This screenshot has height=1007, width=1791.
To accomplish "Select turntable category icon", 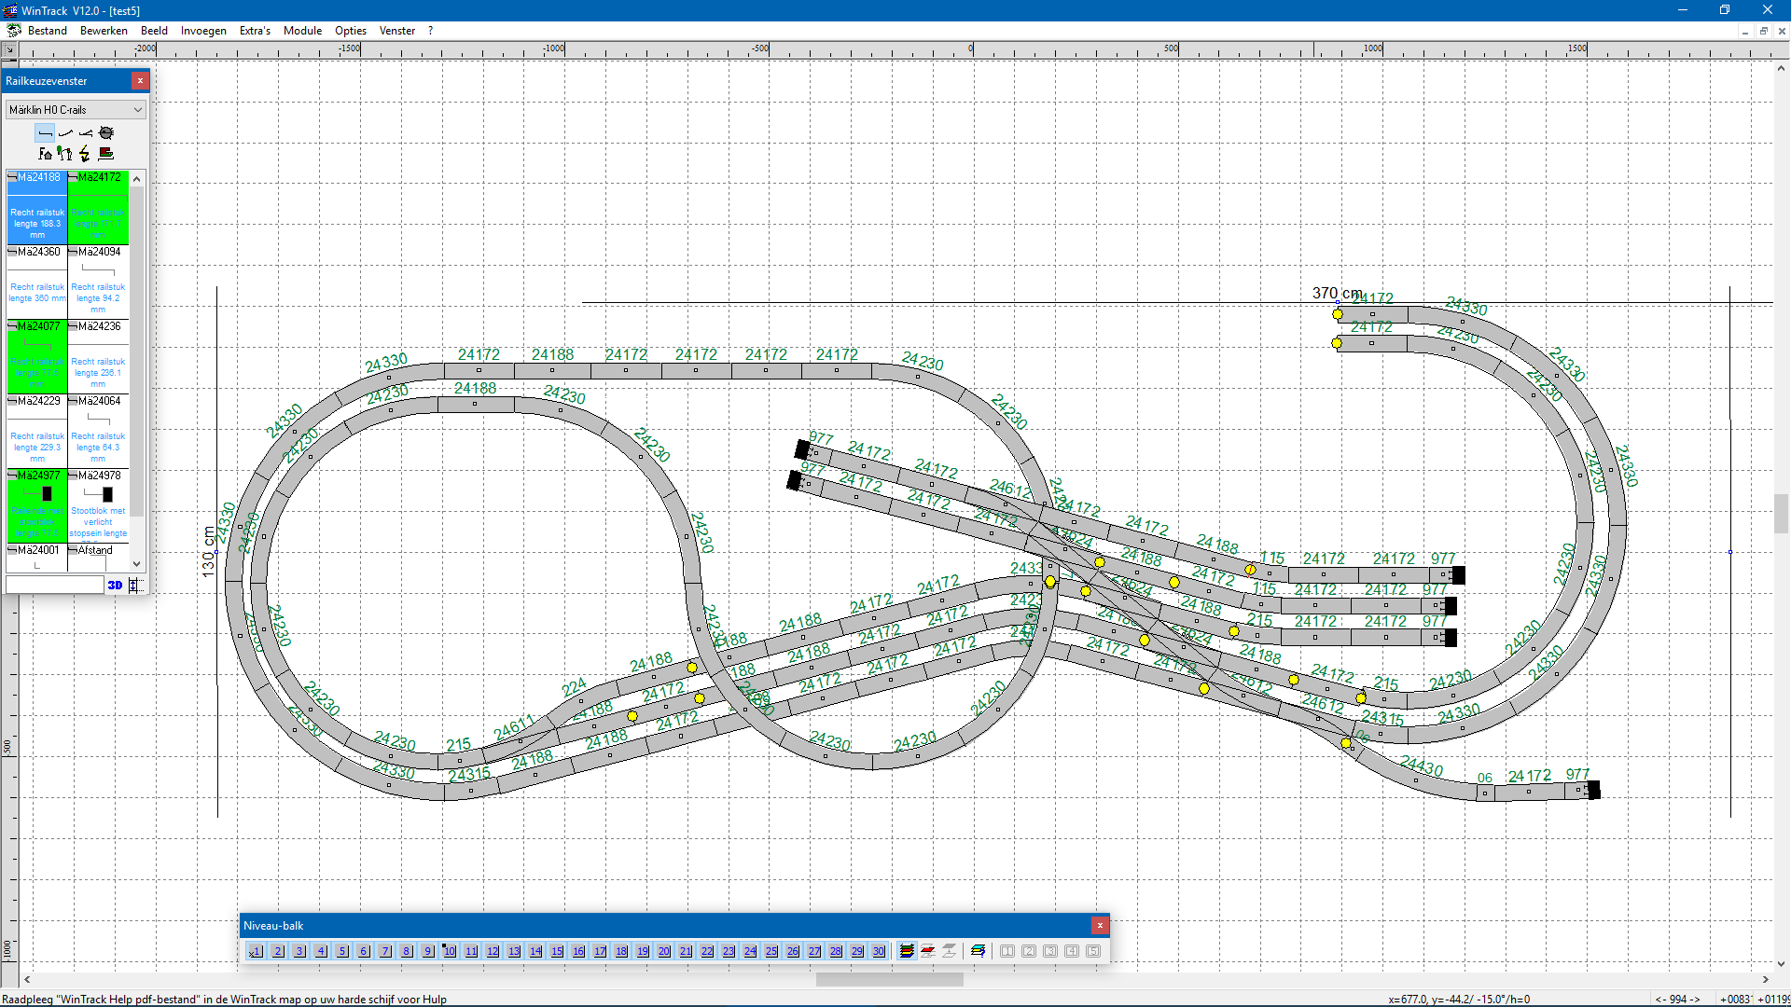I will coord(106,133).
